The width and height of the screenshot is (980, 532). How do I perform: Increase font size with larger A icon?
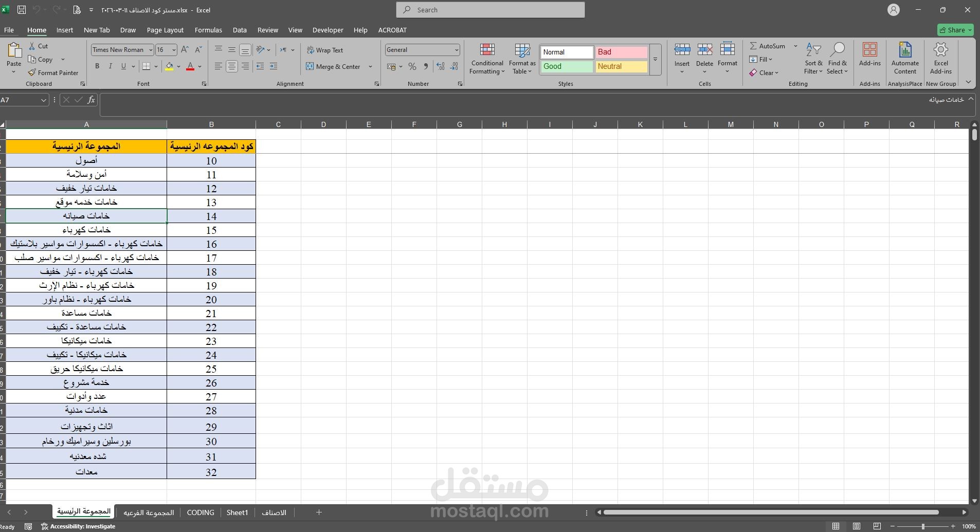tap(185, 50)
